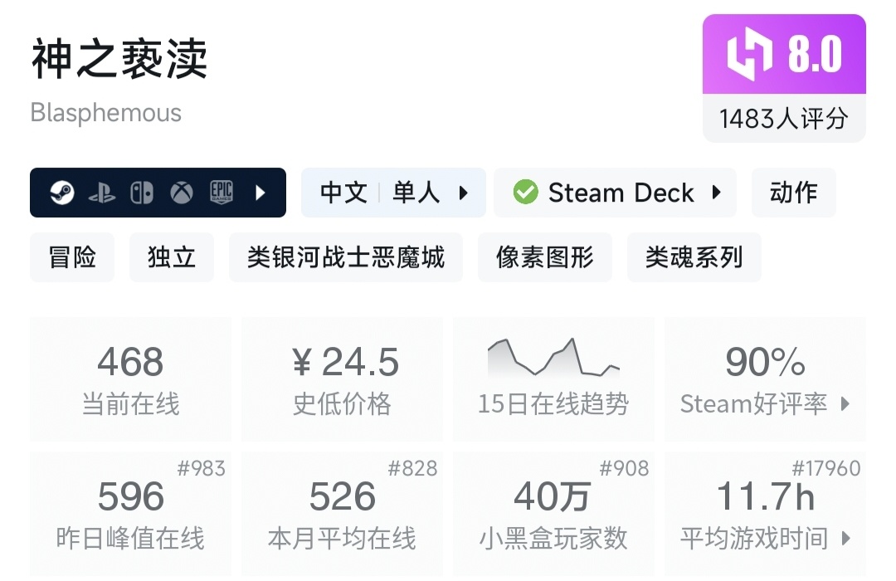Image resolution: width=896 pixels, height=581 pixels.
Task: Click the Xbox platform icon
Action: [x=182, y=193]
